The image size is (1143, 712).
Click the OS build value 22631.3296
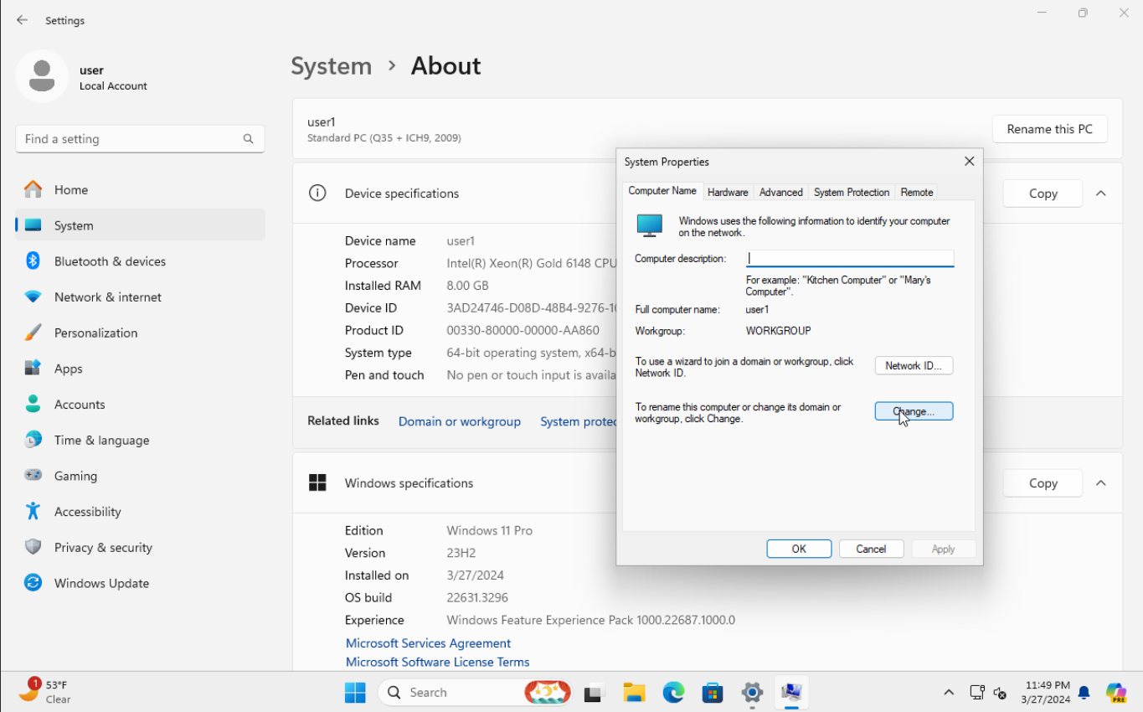coord(477,597)
